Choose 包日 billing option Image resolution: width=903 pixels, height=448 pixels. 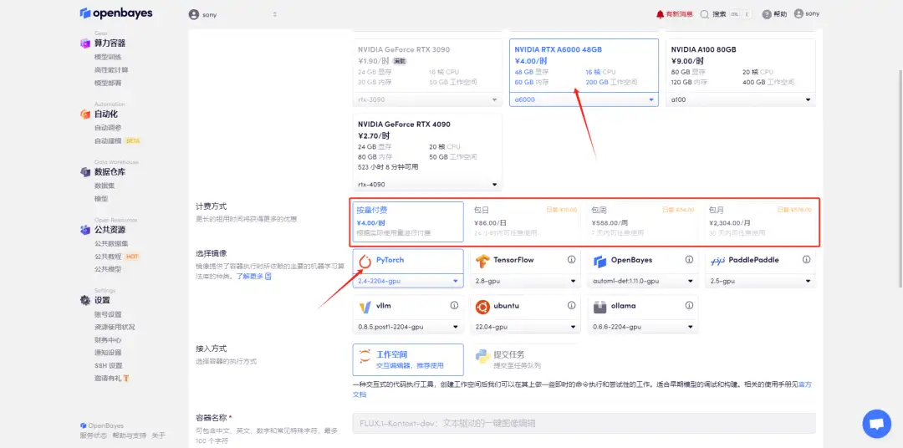(x=524, y=221)
